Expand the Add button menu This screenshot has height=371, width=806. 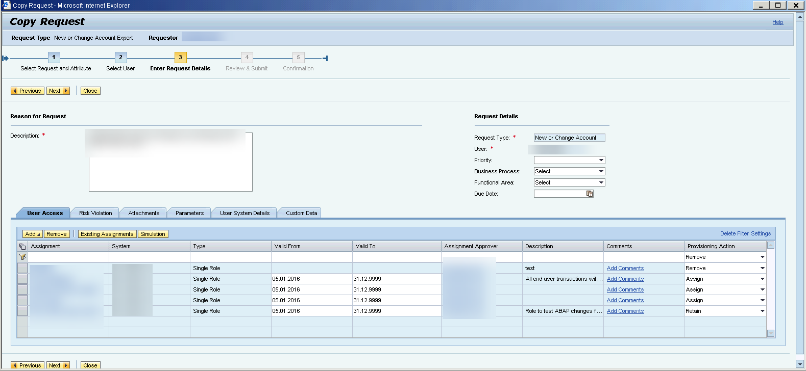click(x=33, y=234)
